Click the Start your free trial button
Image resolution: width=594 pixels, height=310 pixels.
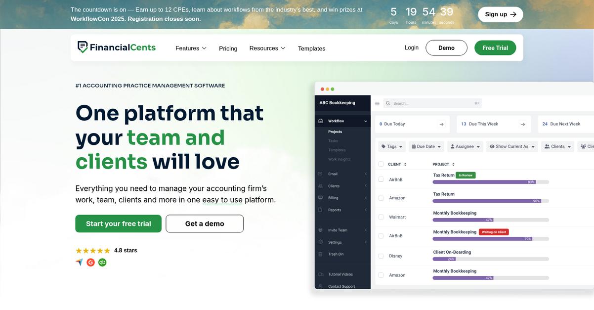click(x=119, y=222)
